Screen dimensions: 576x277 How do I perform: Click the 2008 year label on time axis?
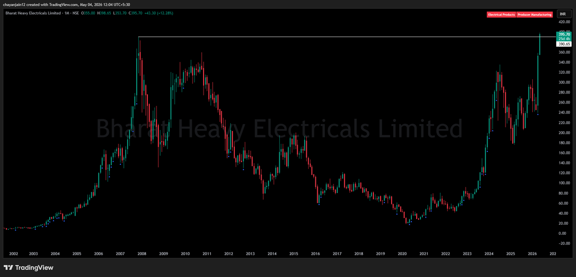(142, 254)
